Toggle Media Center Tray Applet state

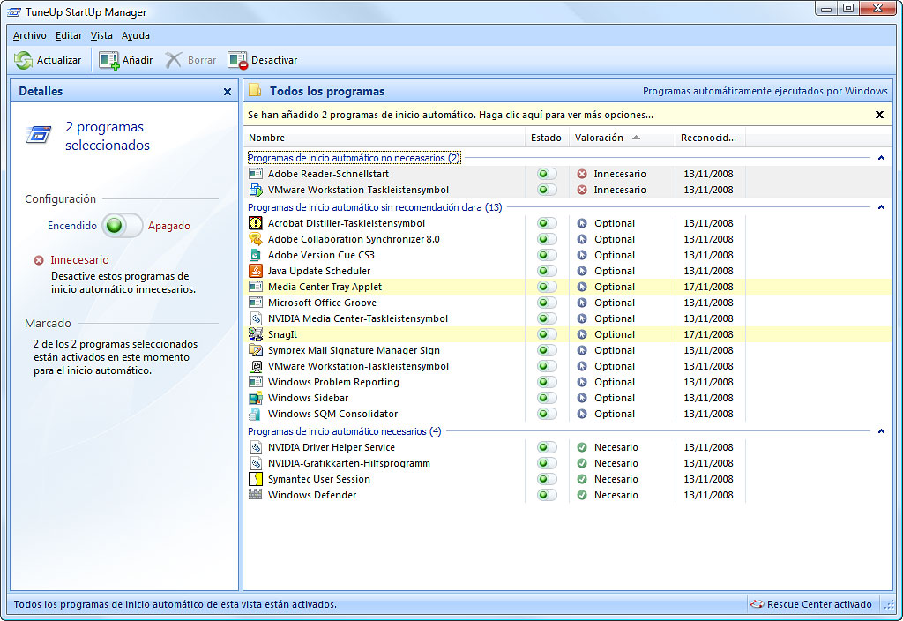(x=547, y=287)
